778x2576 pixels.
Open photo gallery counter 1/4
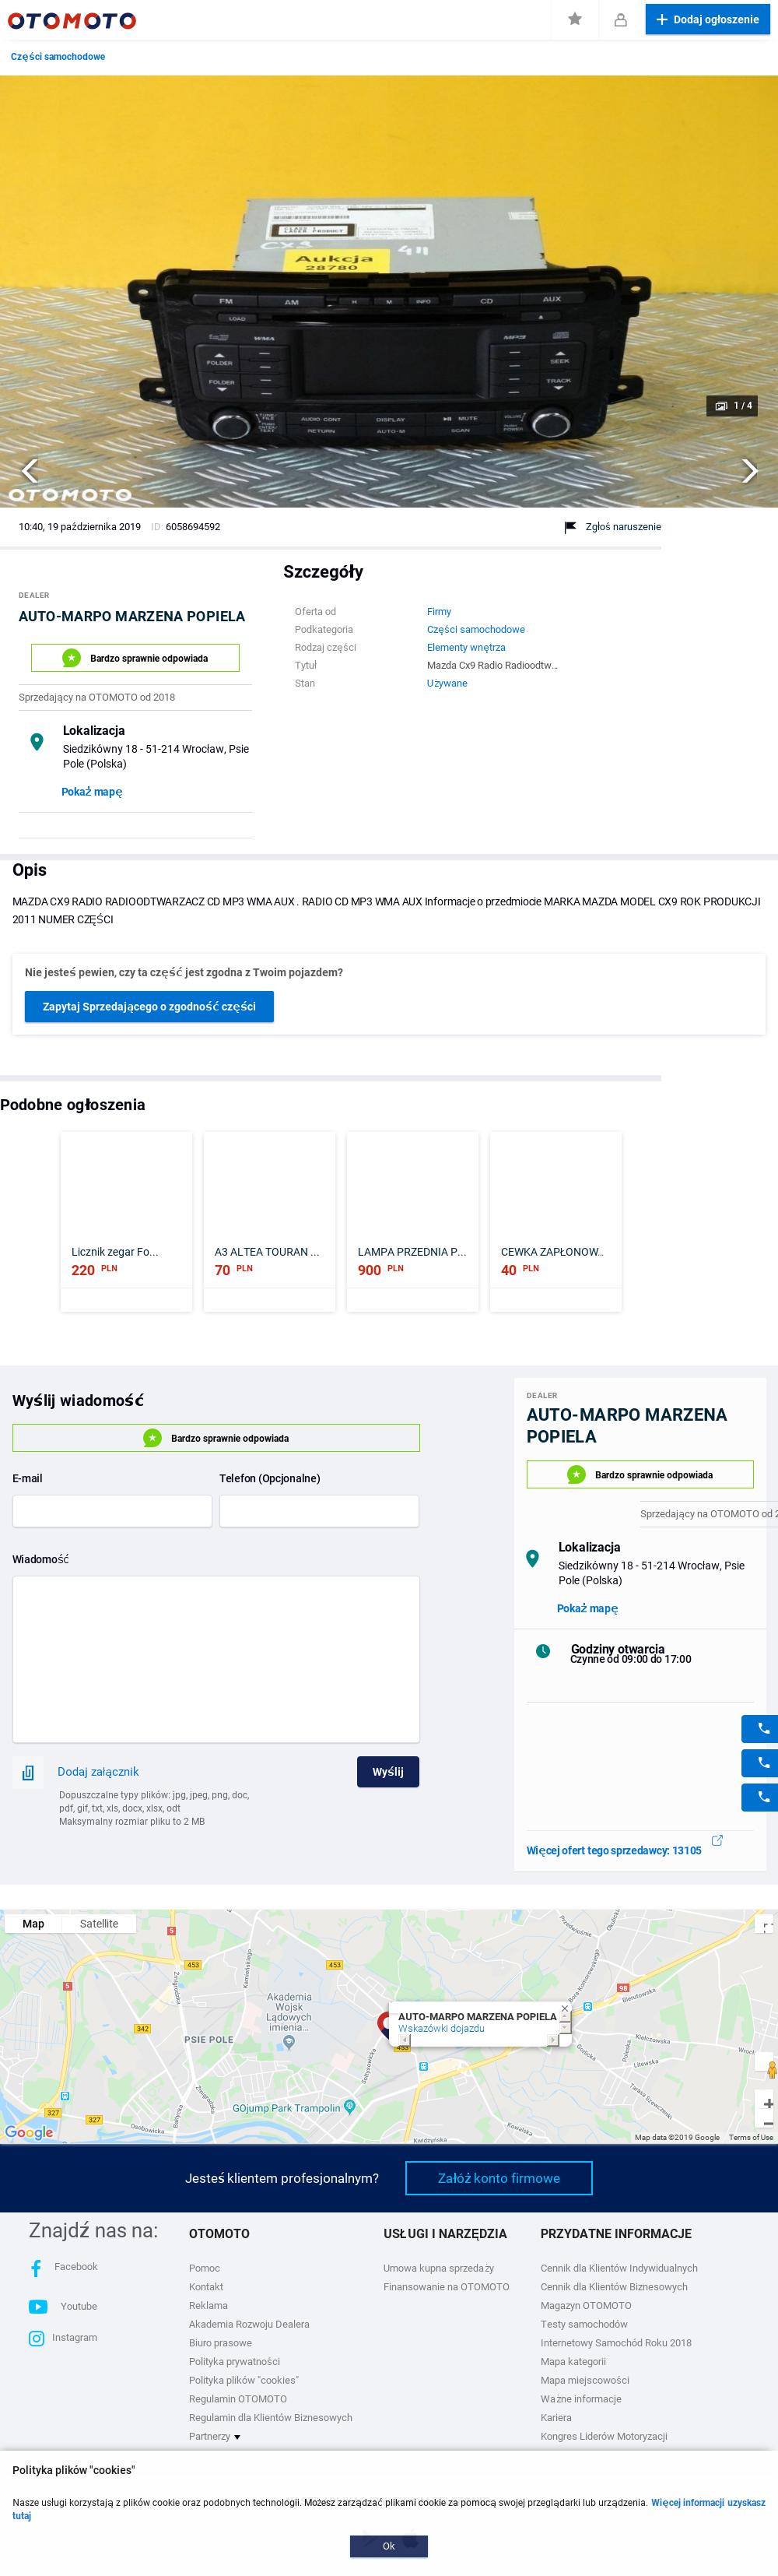(x=732, y=405)
